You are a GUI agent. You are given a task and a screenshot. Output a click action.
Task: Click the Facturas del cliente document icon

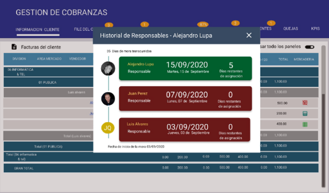pos(14,47)
